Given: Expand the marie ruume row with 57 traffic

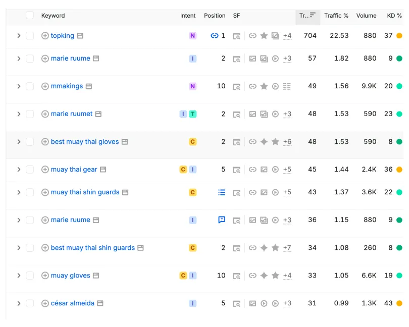Looking at the screenshot, I should point(19,59).
